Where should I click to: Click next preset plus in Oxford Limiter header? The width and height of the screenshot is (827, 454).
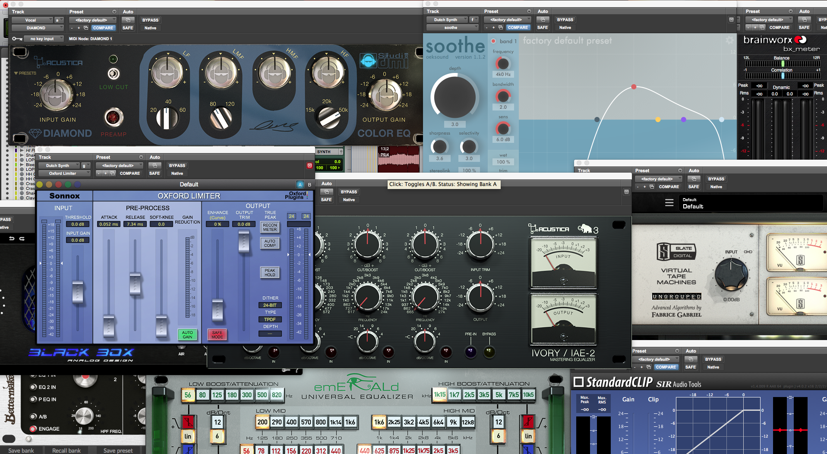point(105,173)
